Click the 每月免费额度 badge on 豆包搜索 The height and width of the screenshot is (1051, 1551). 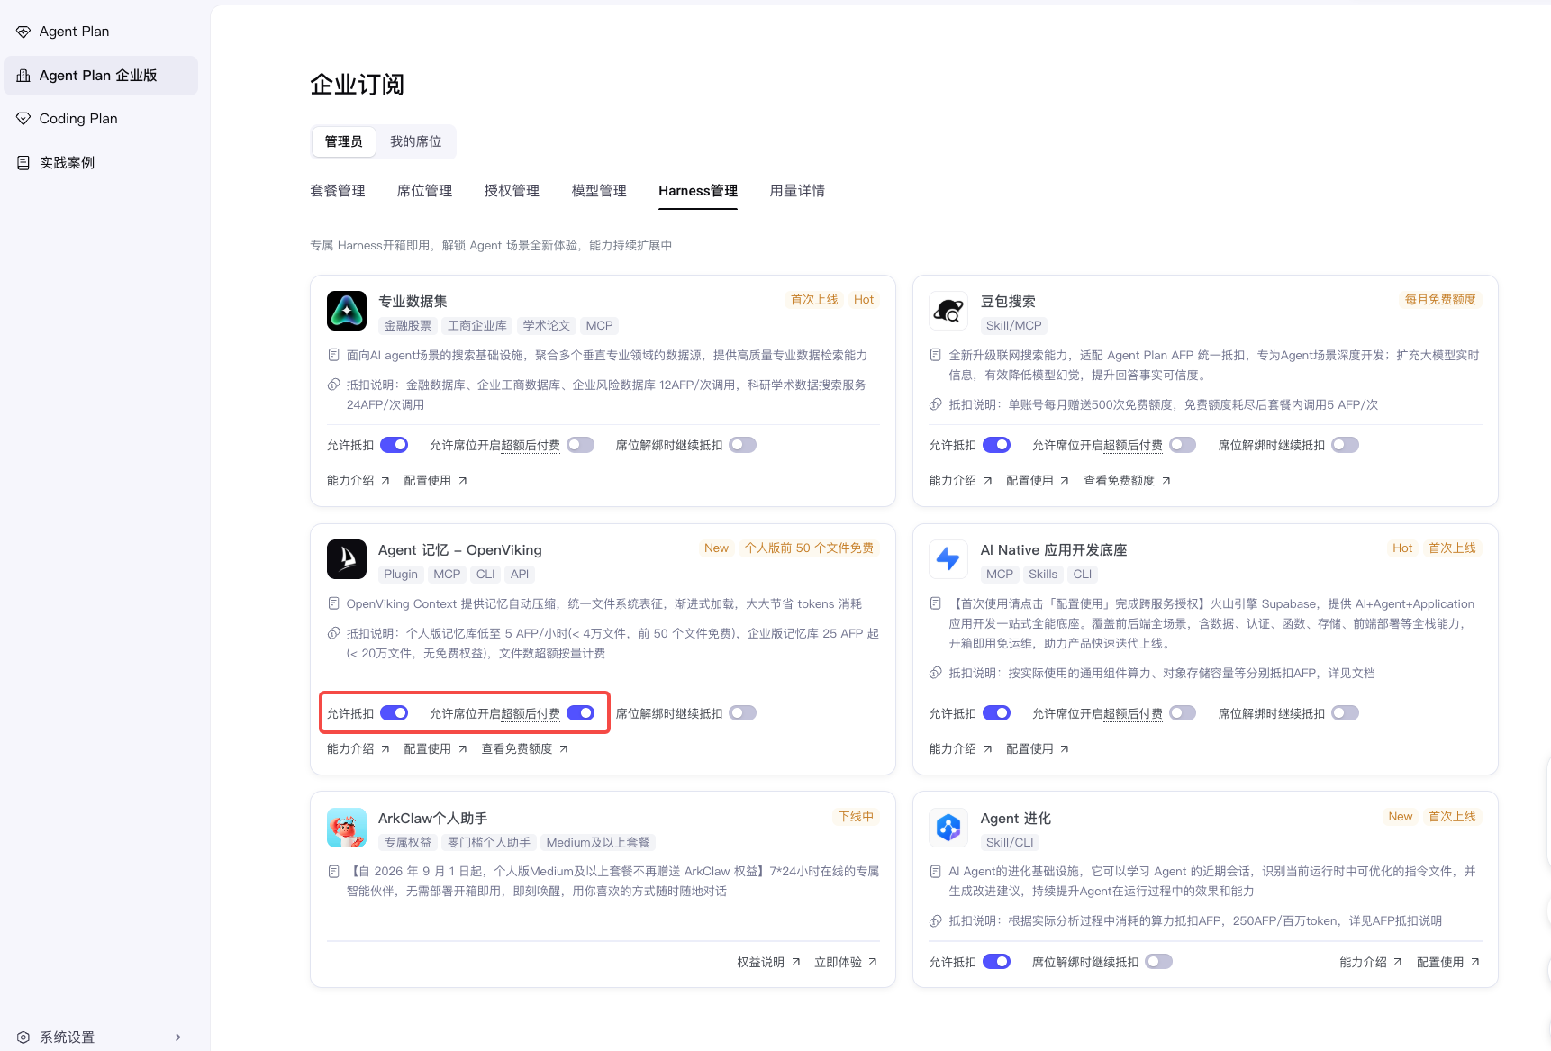pos(1440,300)
